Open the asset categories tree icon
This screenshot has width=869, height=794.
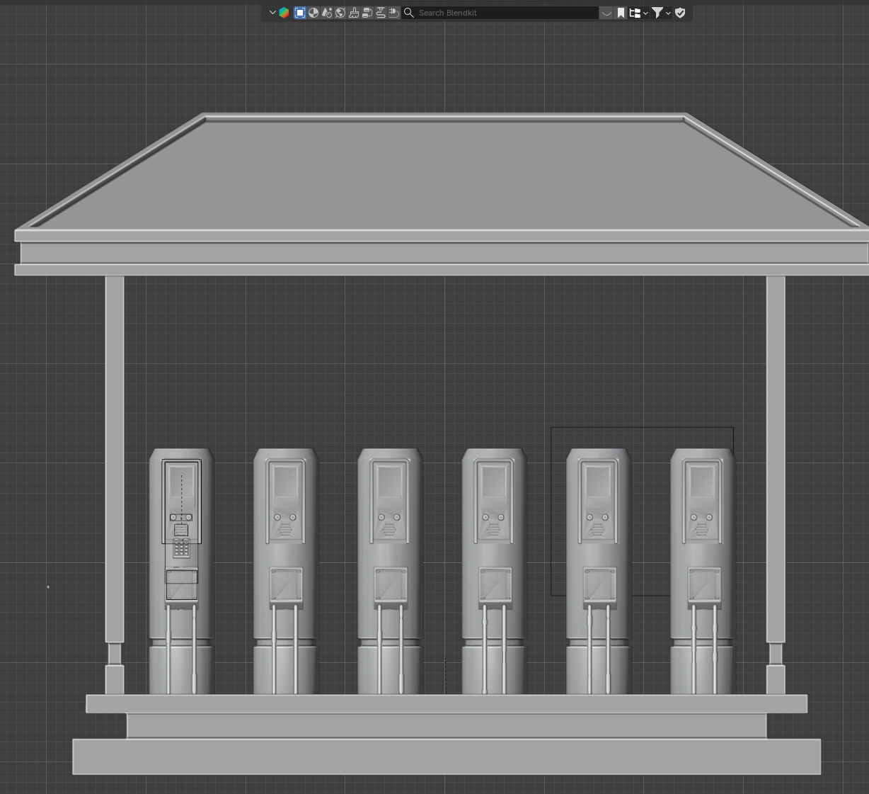635,13
